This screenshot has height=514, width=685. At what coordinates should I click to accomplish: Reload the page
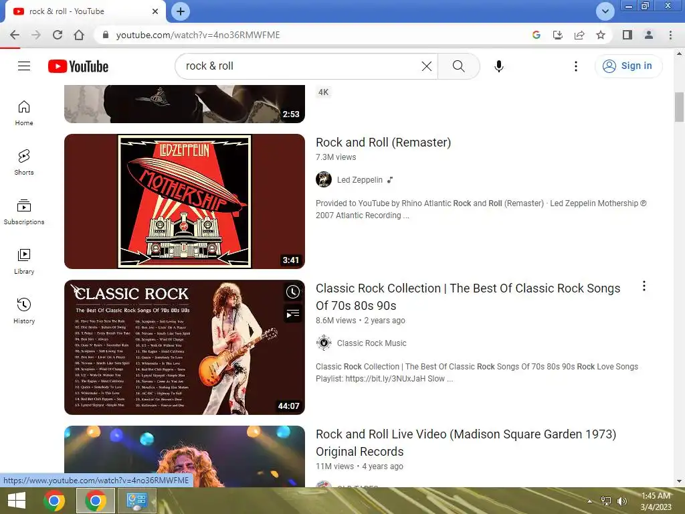tap(58, 35)
